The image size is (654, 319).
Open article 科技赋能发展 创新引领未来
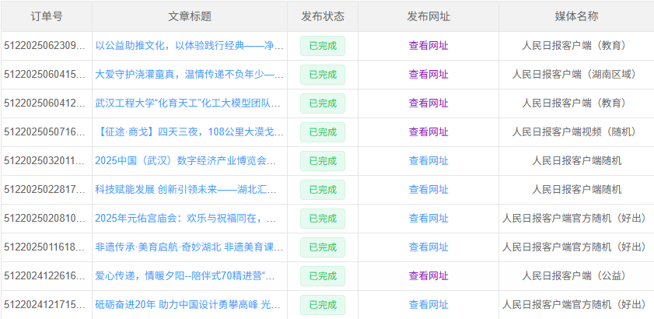[x=186, y=190]
